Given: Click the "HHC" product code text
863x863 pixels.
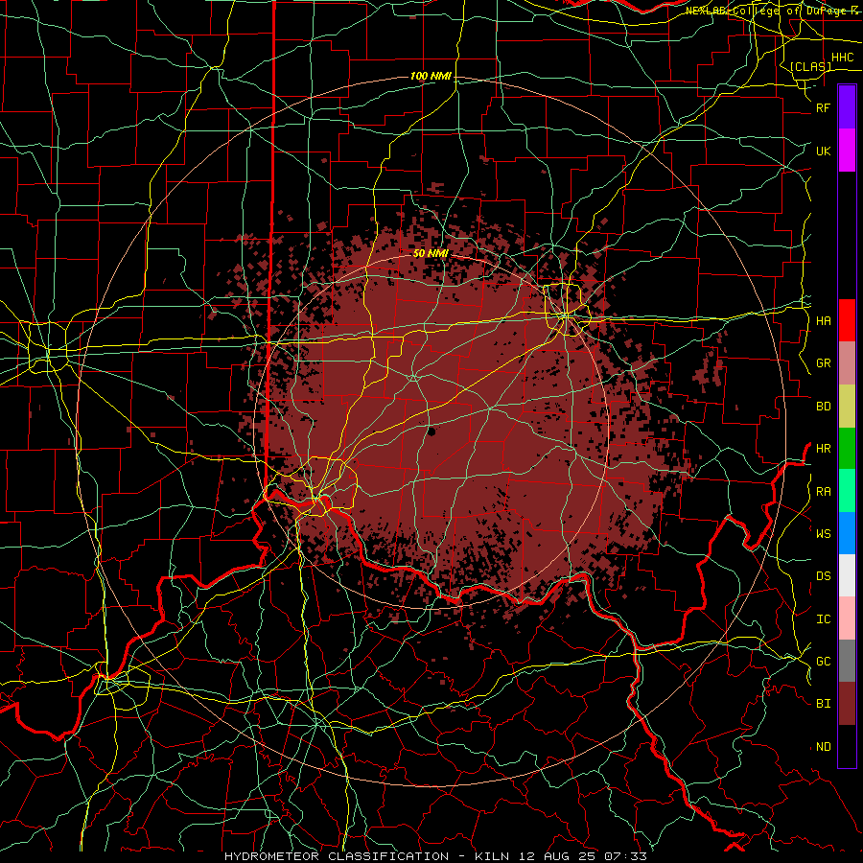Looking at the screenshot, I should point(842,58).
